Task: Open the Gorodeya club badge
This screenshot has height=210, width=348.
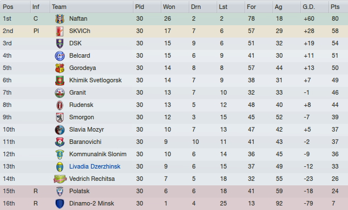Action: (60, 68)
